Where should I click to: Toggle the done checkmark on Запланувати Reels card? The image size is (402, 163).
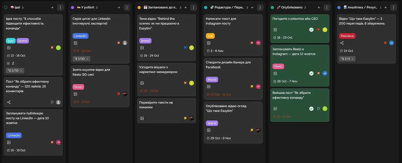(x=311, y=73)
